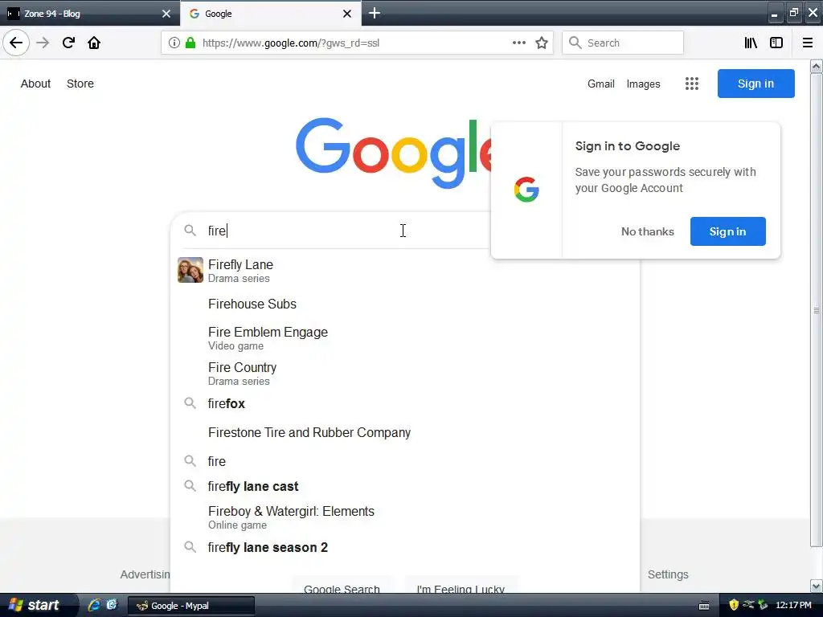The image size is (823, 617).
Task: Click the green padlock security icon
Action: click(x=190, y=43)
